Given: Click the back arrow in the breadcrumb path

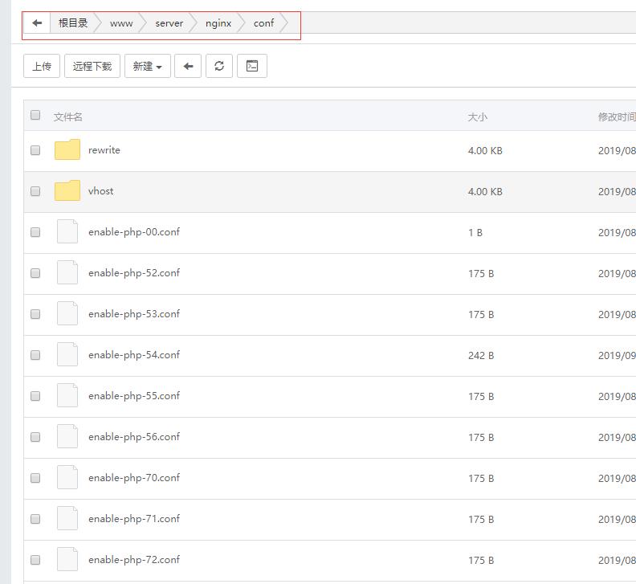Looking at the screenshot, I should point(37,23).
